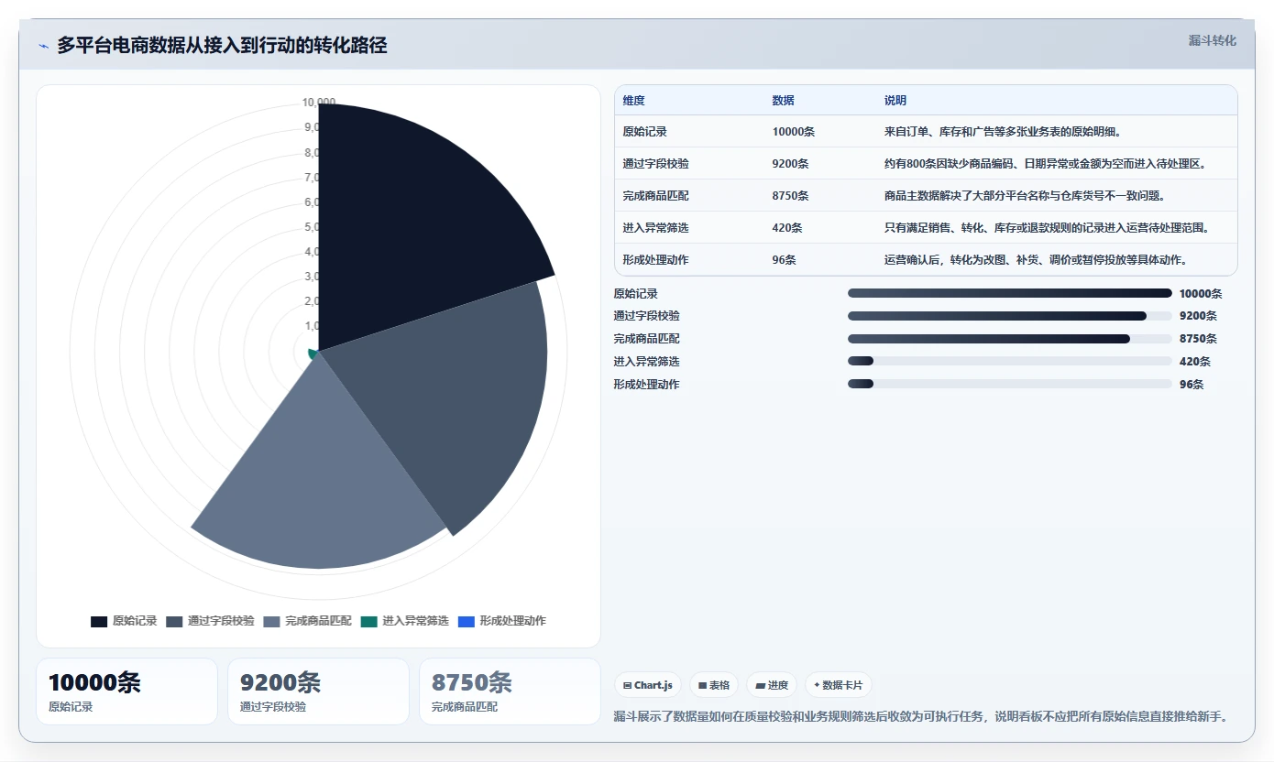1274x762 pixels.
Task: Click description starting 只有满足销售
Action: pos(1047,228)
